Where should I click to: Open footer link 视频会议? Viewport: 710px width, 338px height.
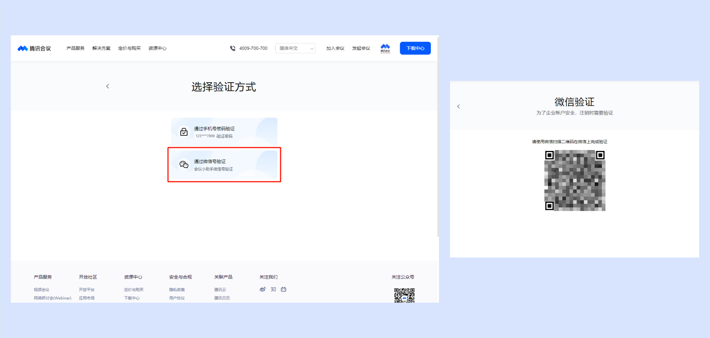click(42, 290)
